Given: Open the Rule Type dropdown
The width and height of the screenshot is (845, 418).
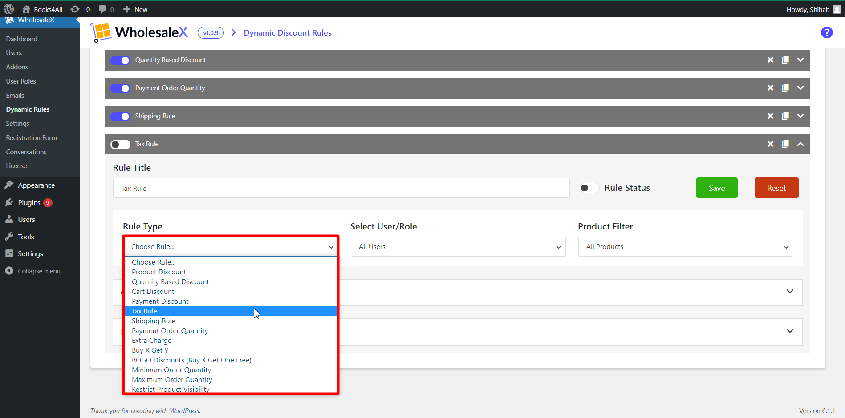Looking at the screenshot, I should 231,246.
